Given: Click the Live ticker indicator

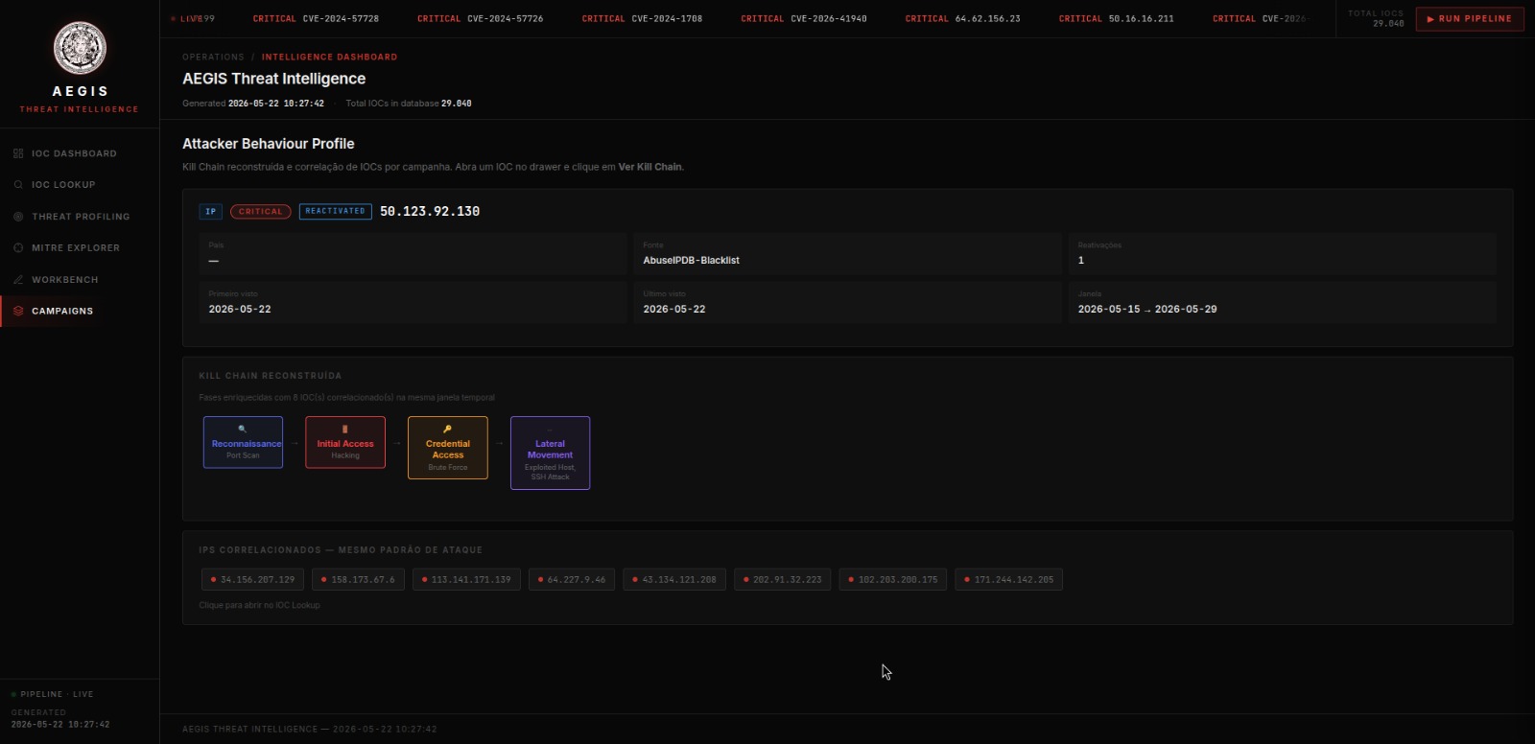Looking at the screenshot, I should [187, 19].
